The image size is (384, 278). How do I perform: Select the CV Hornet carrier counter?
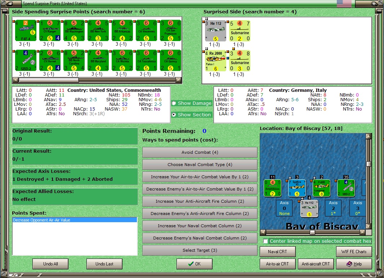click(50, 60)
